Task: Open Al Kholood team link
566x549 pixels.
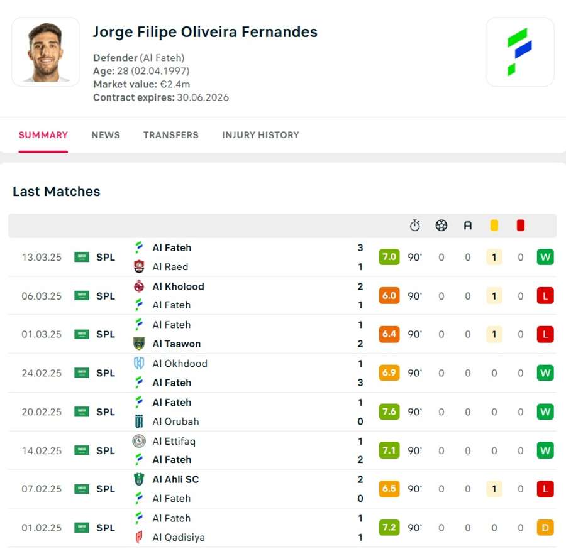Action: [x=178, y=286]
